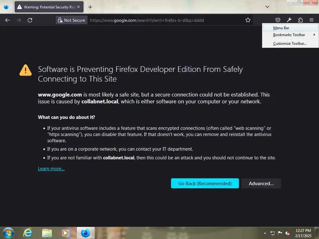Open Windows Explorer folder taskbar icon

click(47, 233)
